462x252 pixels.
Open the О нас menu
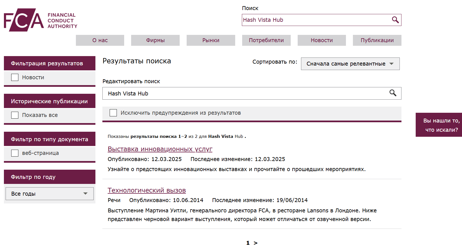pos(100,40)
